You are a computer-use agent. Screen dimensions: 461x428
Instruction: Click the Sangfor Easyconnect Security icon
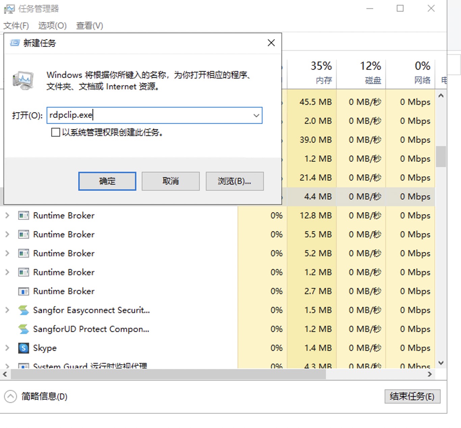(23, 310)
